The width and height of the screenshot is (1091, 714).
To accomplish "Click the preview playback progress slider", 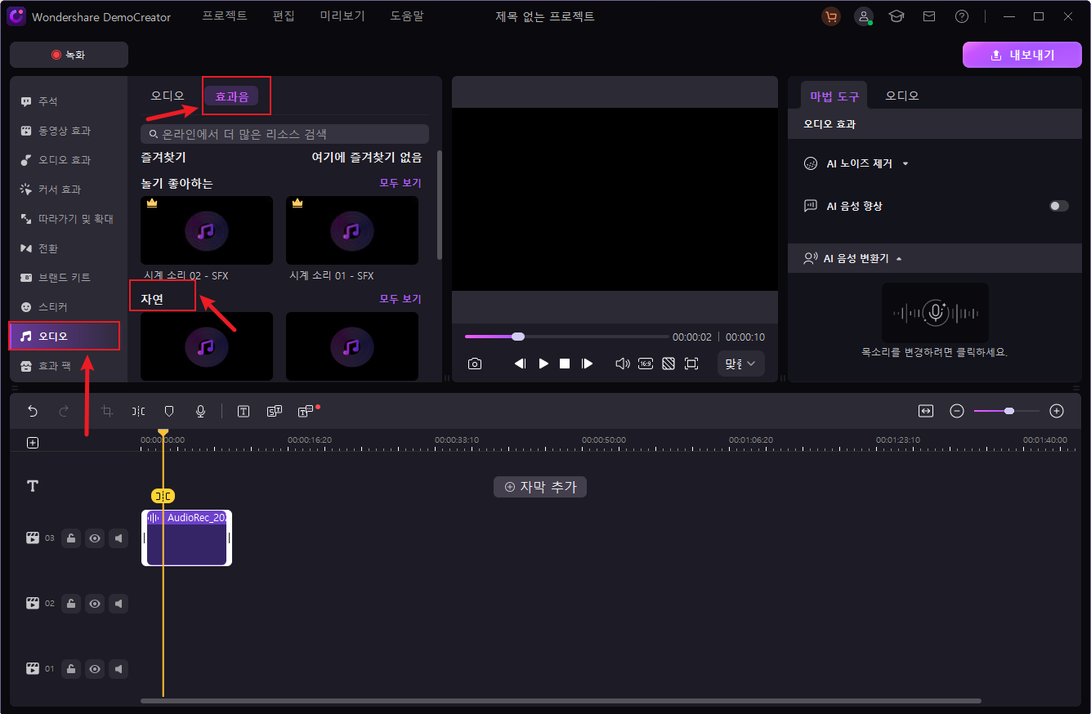I will click(x=566, y=337).
